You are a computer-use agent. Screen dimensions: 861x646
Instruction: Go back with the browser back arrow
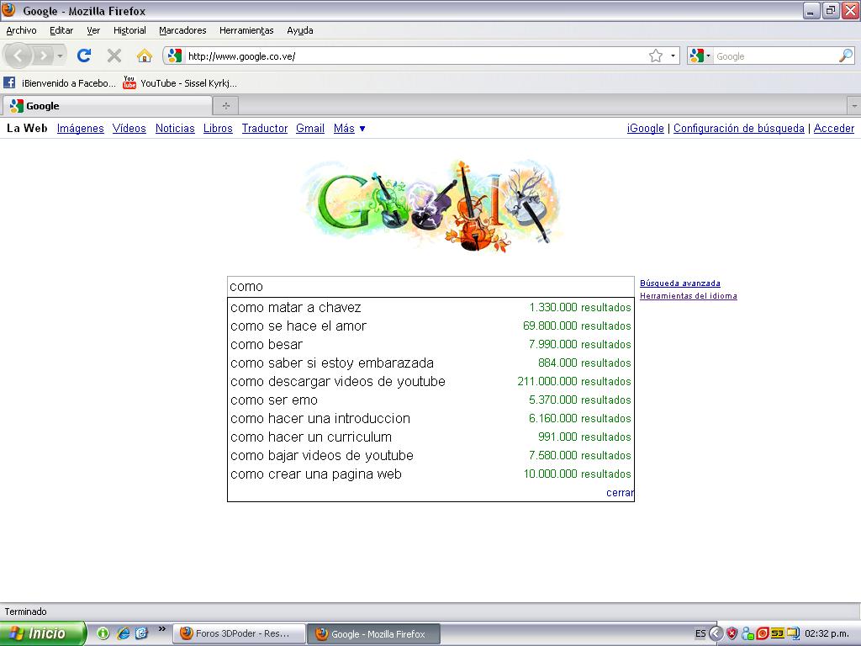click(x=18, y=56)
